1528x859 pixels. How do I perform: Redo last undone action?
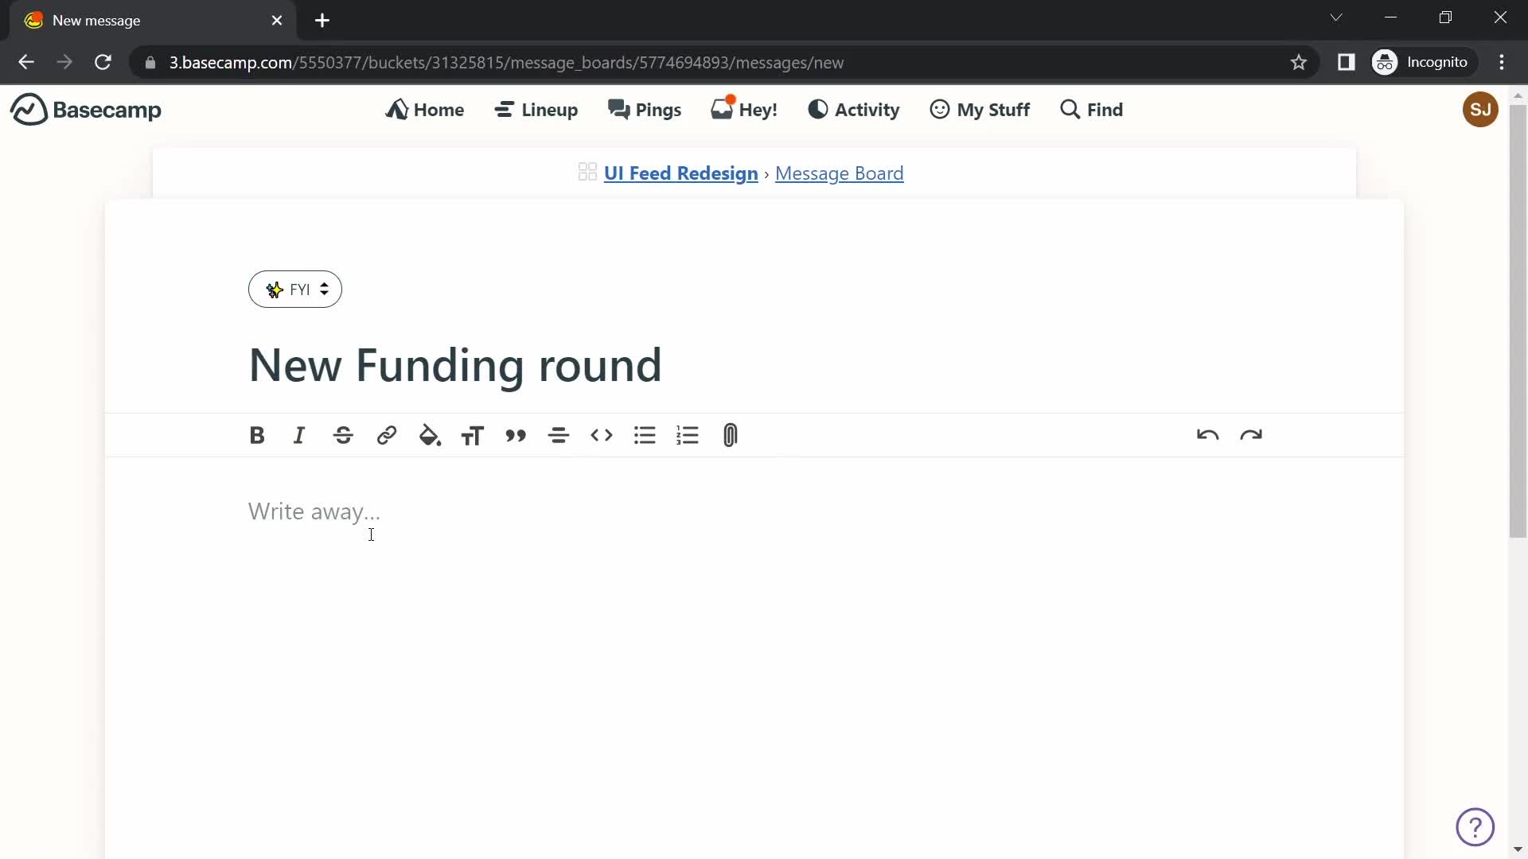[1250, 433]
